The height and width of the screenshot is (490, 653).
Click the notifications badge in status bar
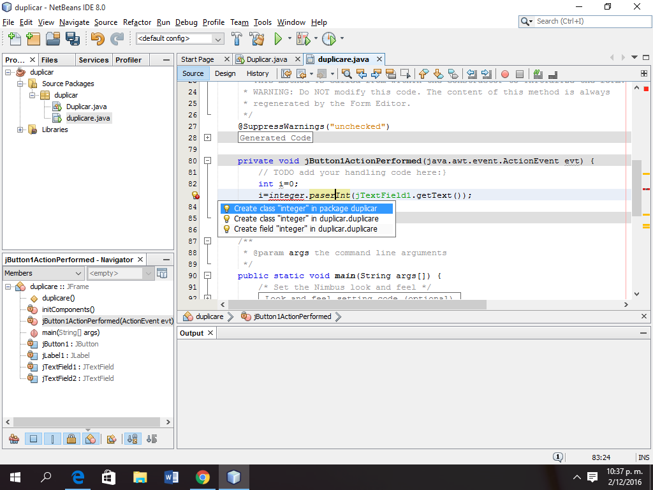[558, 457]
